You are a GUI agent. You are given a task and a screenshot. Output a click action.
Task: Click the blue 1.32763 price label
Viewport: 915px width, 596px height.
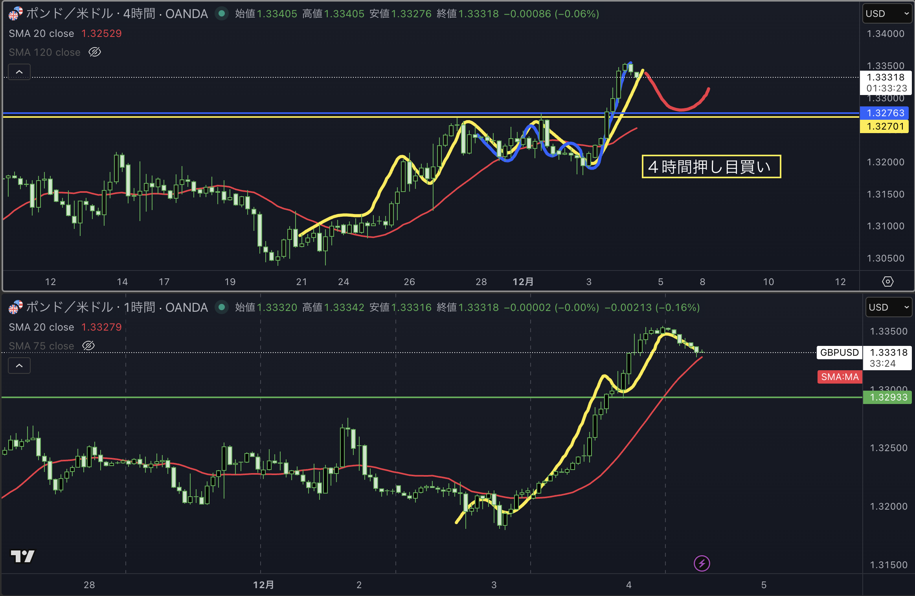[884, 113]
